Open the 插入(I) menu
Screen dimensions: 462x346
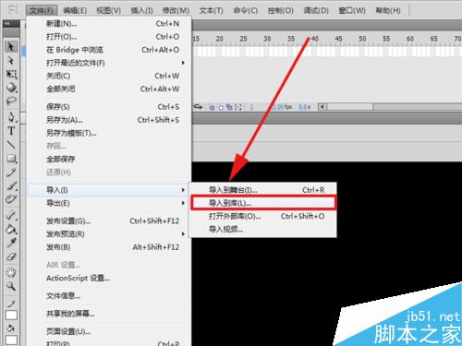(x=141, y=11)
